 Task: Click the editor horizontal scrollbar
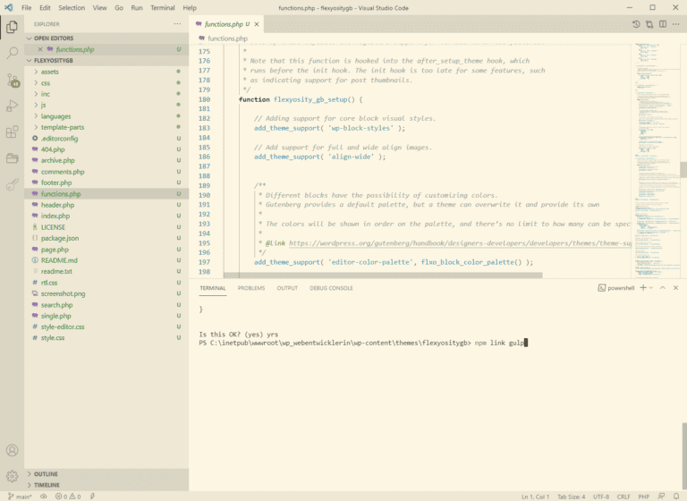point(383,276)
